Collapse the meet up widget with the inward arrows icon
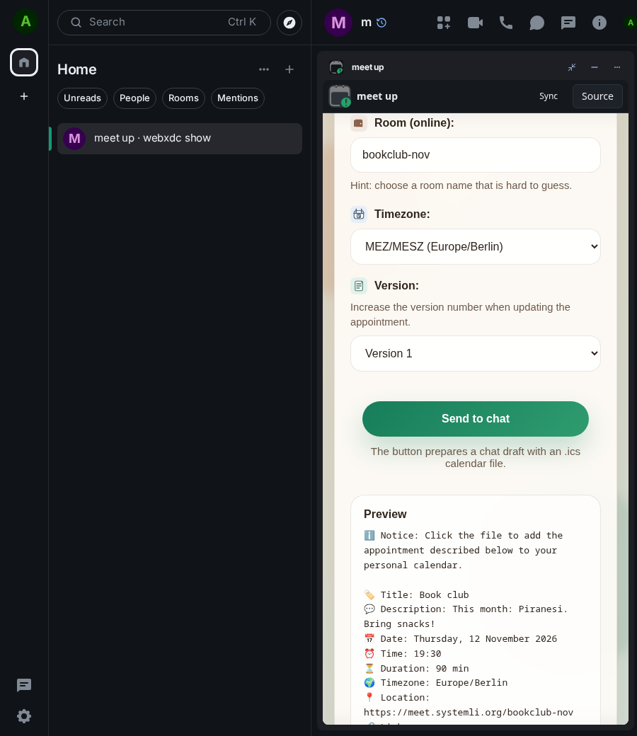The height and width of the screenshot is (736, 637). [x=572, y=67]
